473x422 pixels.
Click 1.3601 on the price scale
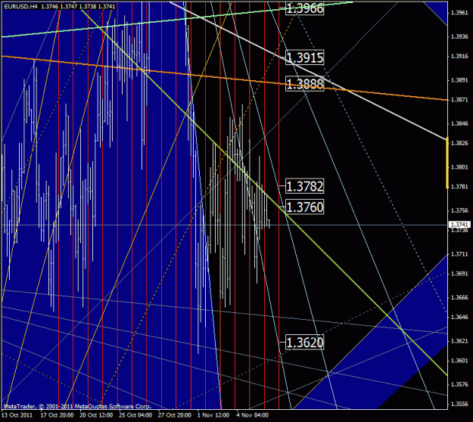(459, 361)
